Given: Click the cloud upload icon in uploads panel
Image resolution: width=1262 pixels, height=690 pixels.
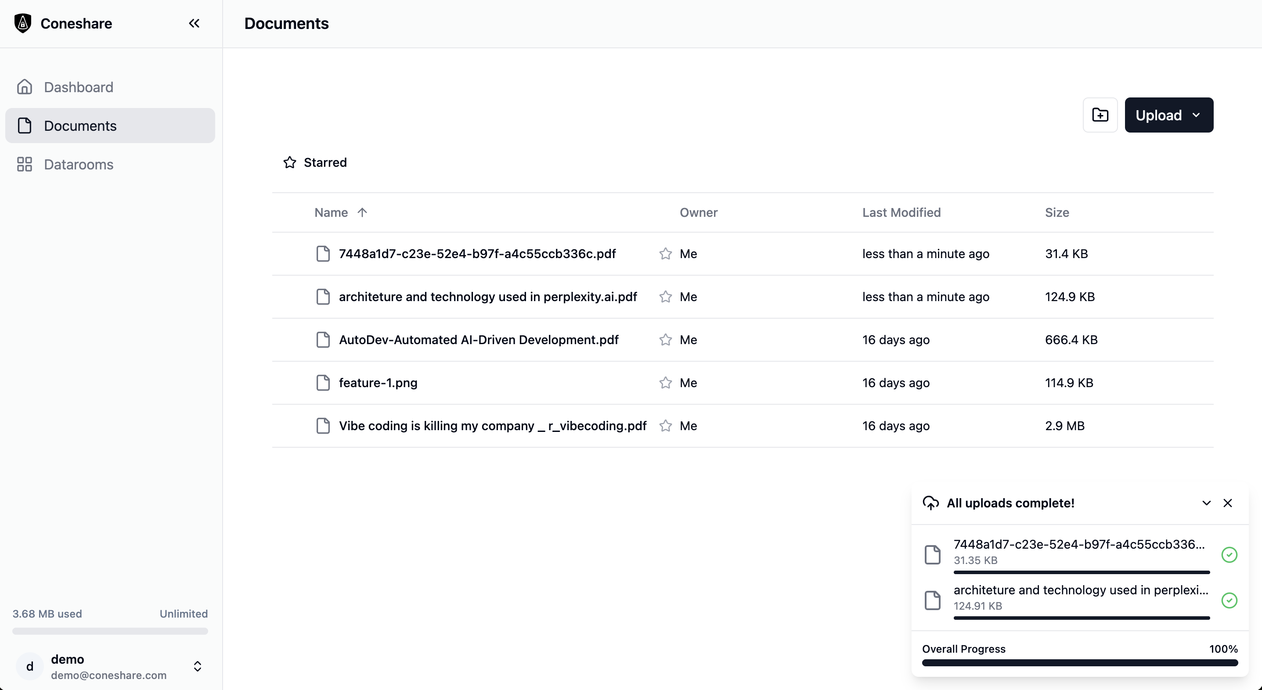Looking at the screenshot, I should [930, 503].
